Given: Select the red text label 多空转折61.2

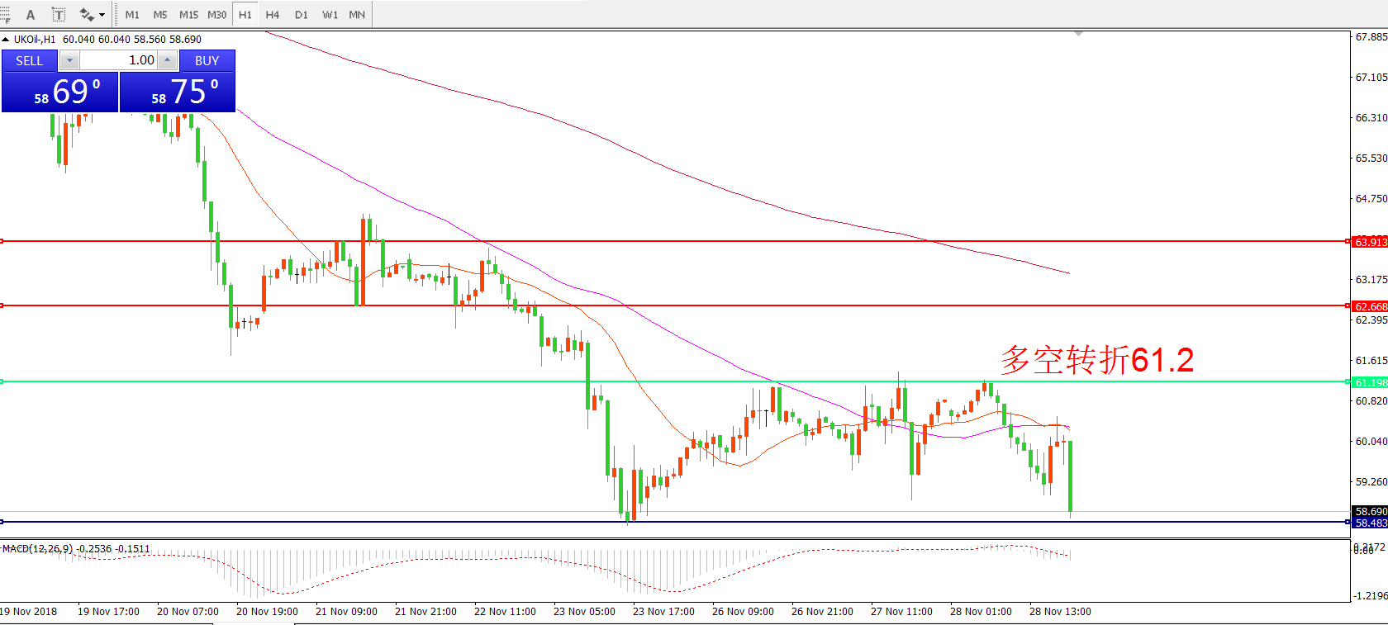Looking at the screenshot, I should [x=1097, y=360].
